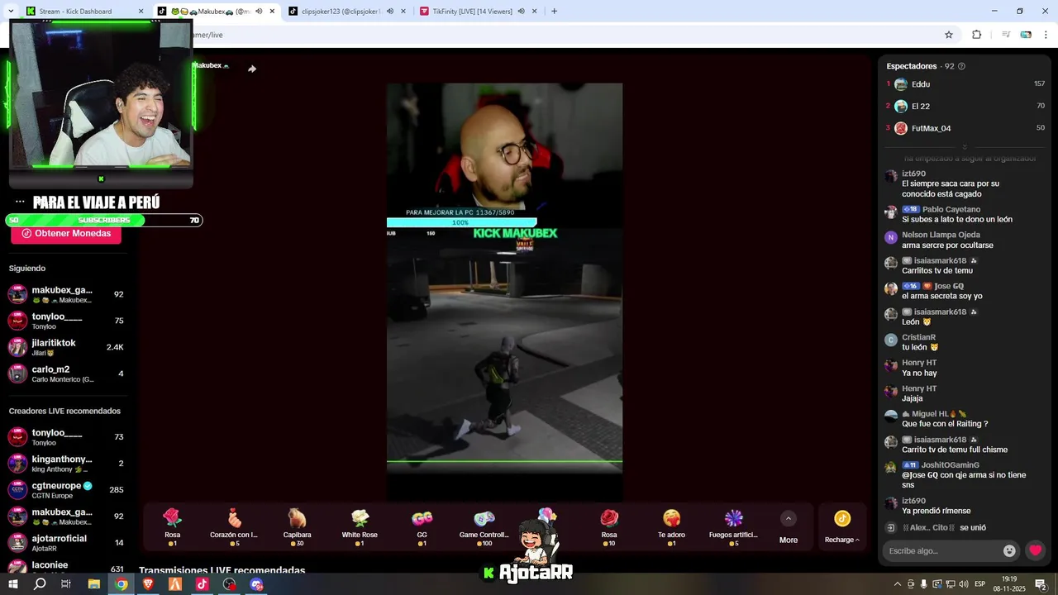The width and height of the screenshot is (1058, 595).
Task: Click the Obtener Monedas button
Action: point(66,234)
